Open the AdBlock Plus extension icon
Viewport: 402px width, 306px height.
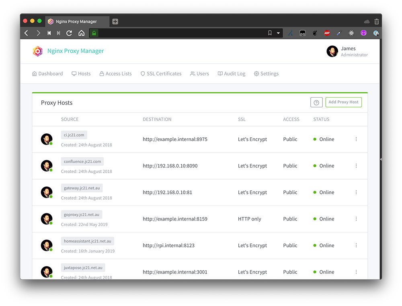327,33
